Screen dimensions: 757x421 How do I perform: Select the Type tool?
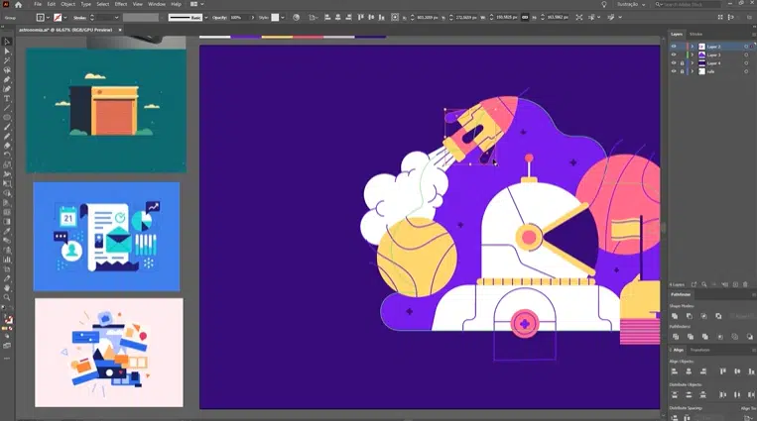(7, 98)
